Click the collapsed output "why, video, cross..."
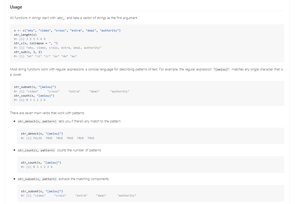302x204 pixels. pos(58,48)
